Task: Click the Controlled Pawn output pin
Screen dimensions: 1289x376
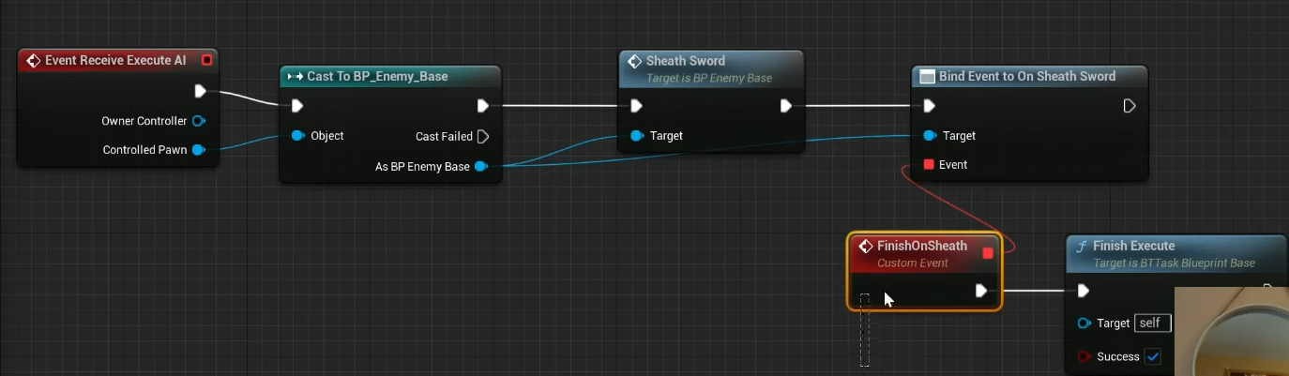Action: 198,150
